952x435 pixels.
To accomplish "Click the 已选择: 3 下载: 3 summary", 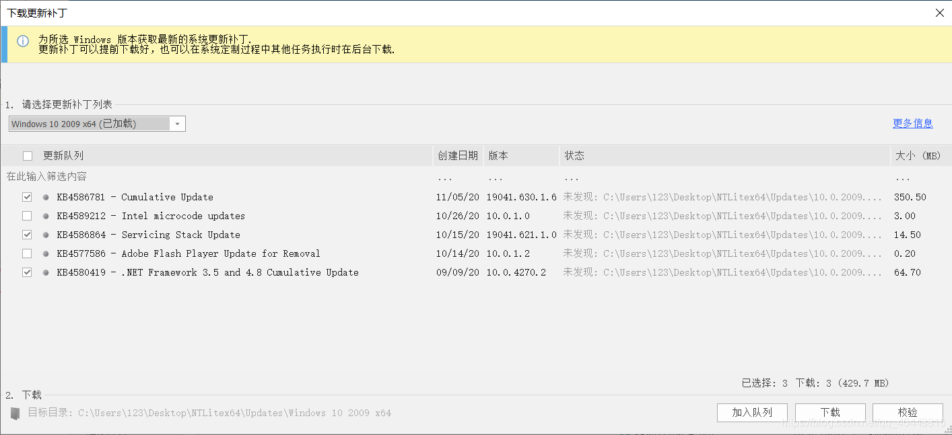I will (x=815, y=383).
